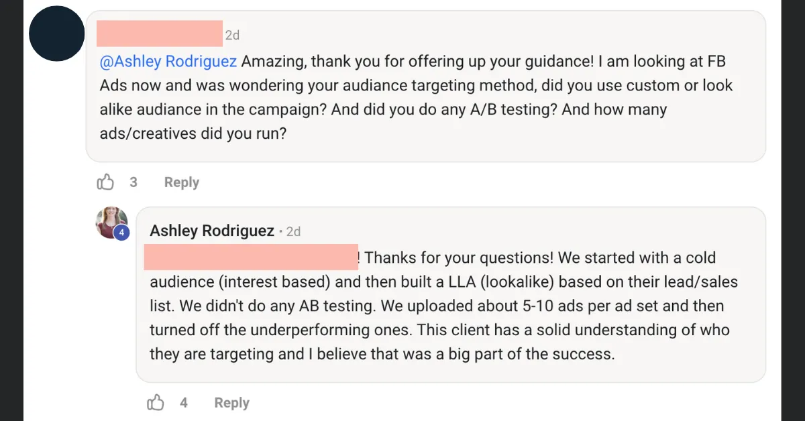
Task: Follow the blue @Ashley Rodriguez mention
Action: (x=168, y=62)
